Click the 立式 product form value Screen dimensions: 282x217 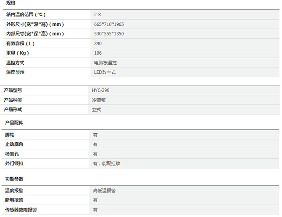click(x=97, y=110)
